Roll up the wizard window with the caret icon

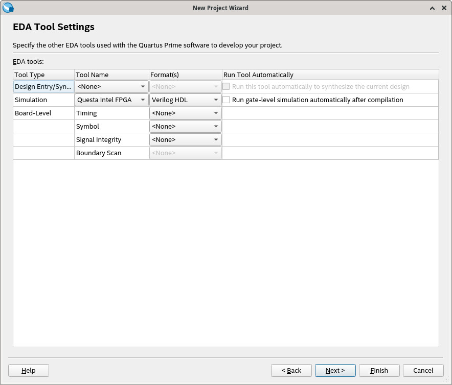432,8
